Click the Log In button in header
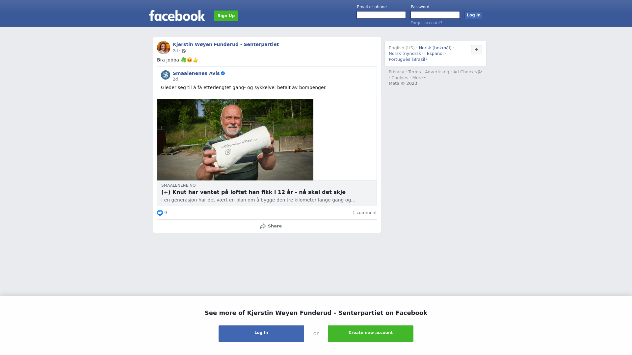The height and width of the screenshot is (355, 632). click(x=474, y=15)
